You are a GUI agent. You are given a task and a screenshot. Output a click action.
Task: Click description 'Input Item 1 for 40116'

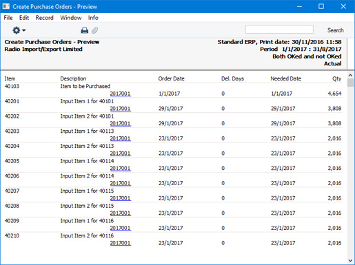[87, 220]
